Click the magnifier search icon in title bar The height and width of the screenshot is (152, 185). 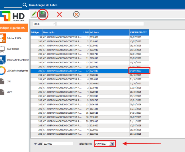click(x=25, y=5)
